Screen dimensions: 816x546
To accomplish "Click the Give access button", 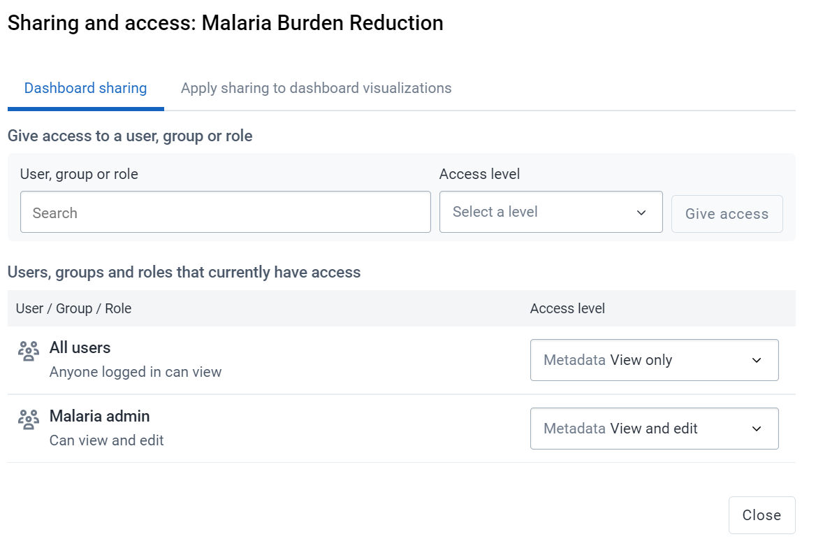I will [727, 214].
